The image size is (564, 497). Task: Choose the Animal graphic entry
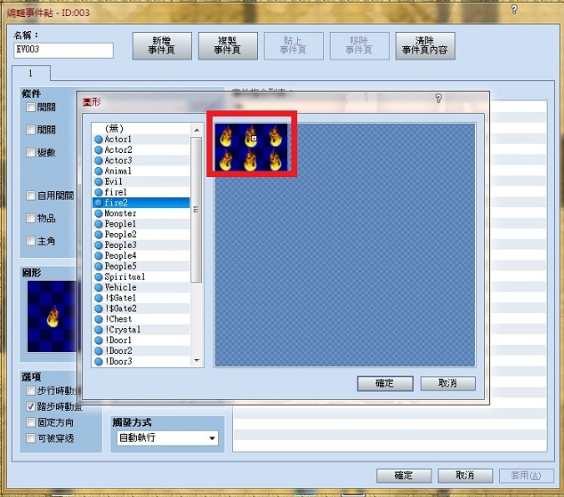[x=141, y=171]
